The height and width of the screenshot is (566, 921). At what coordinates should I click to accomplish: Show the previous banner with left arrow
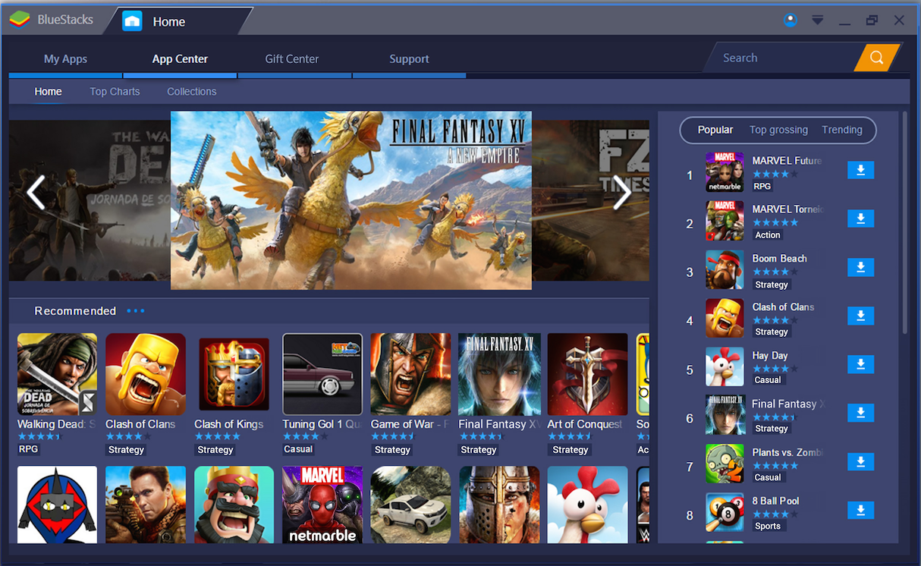tap(36, 193)
